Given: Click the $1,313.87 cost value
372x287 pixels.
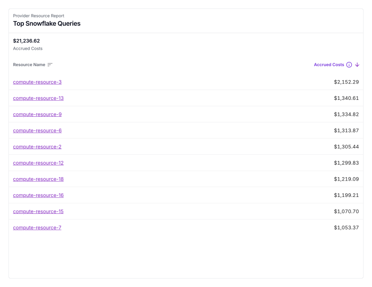Looking at the screenshot, I should click(346, 130).
